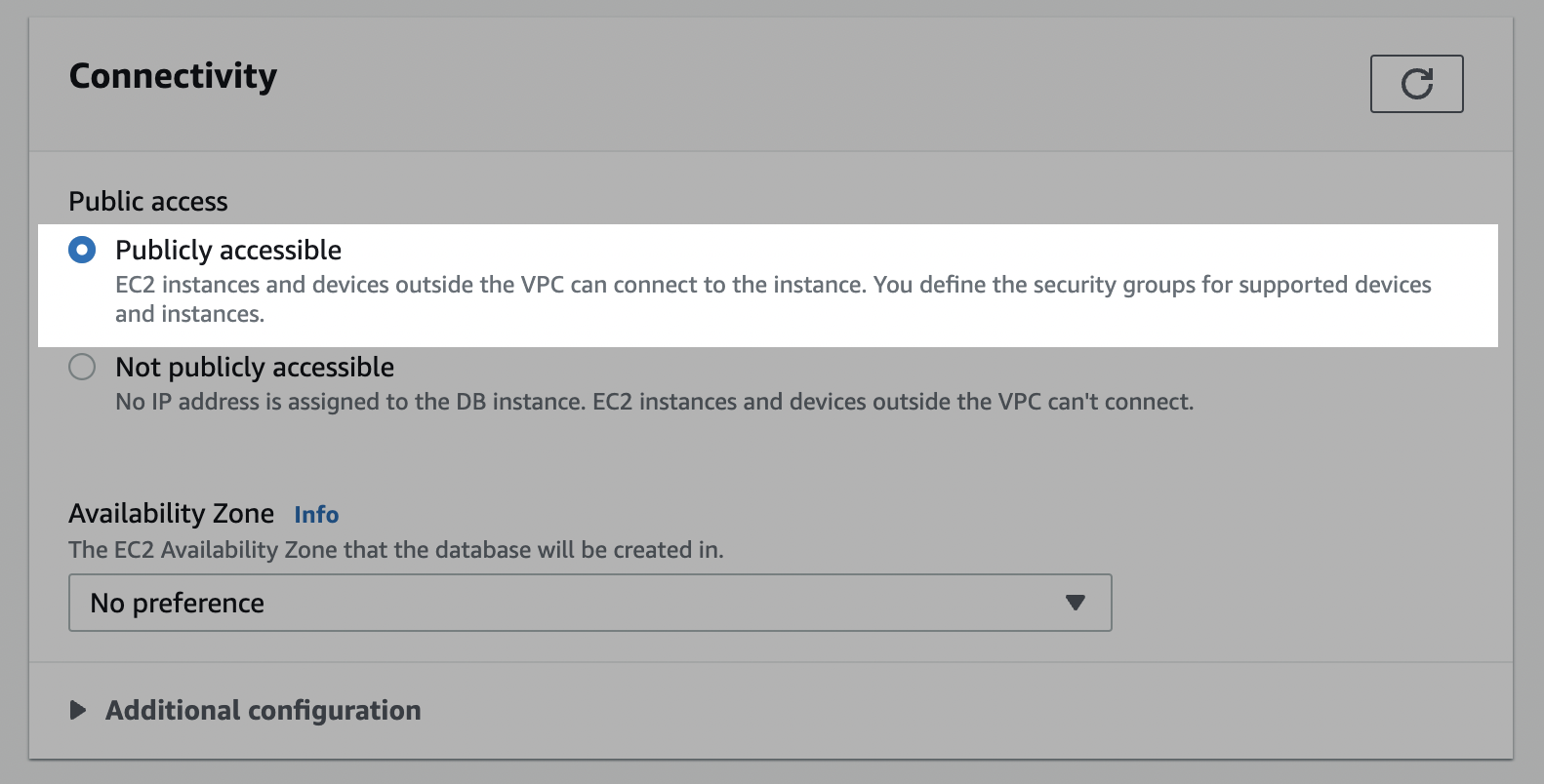This screenshot has height=784, width=1544.
Task: Click the "Not publicly accessible" option label
Action: pos(255,368)
